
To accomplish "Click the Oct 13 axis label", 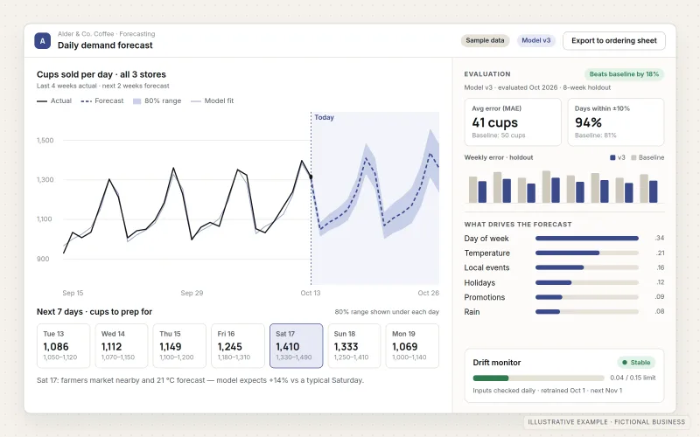I will (x=311, y=293).
